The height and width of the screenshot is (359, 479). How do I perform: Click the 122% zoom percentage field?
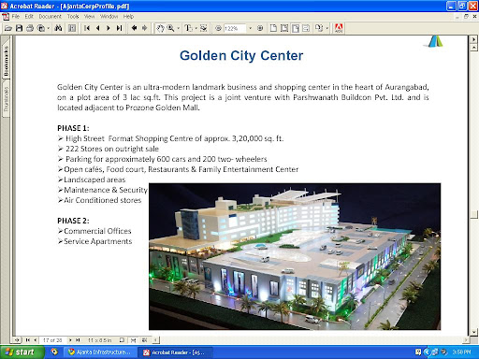pos(235,28)
